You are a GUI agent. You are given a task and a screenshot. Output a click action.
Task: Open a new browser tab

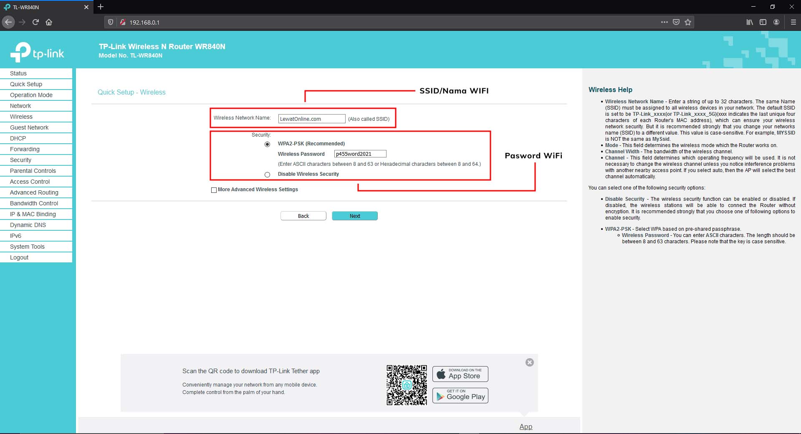coord(101,7)
